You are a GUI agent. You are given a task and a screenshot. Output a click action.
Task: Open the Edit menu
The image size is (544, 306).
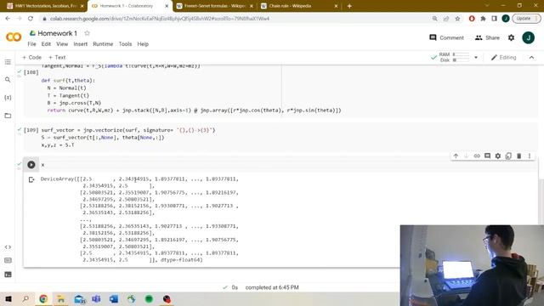click(x=46, y=44)
